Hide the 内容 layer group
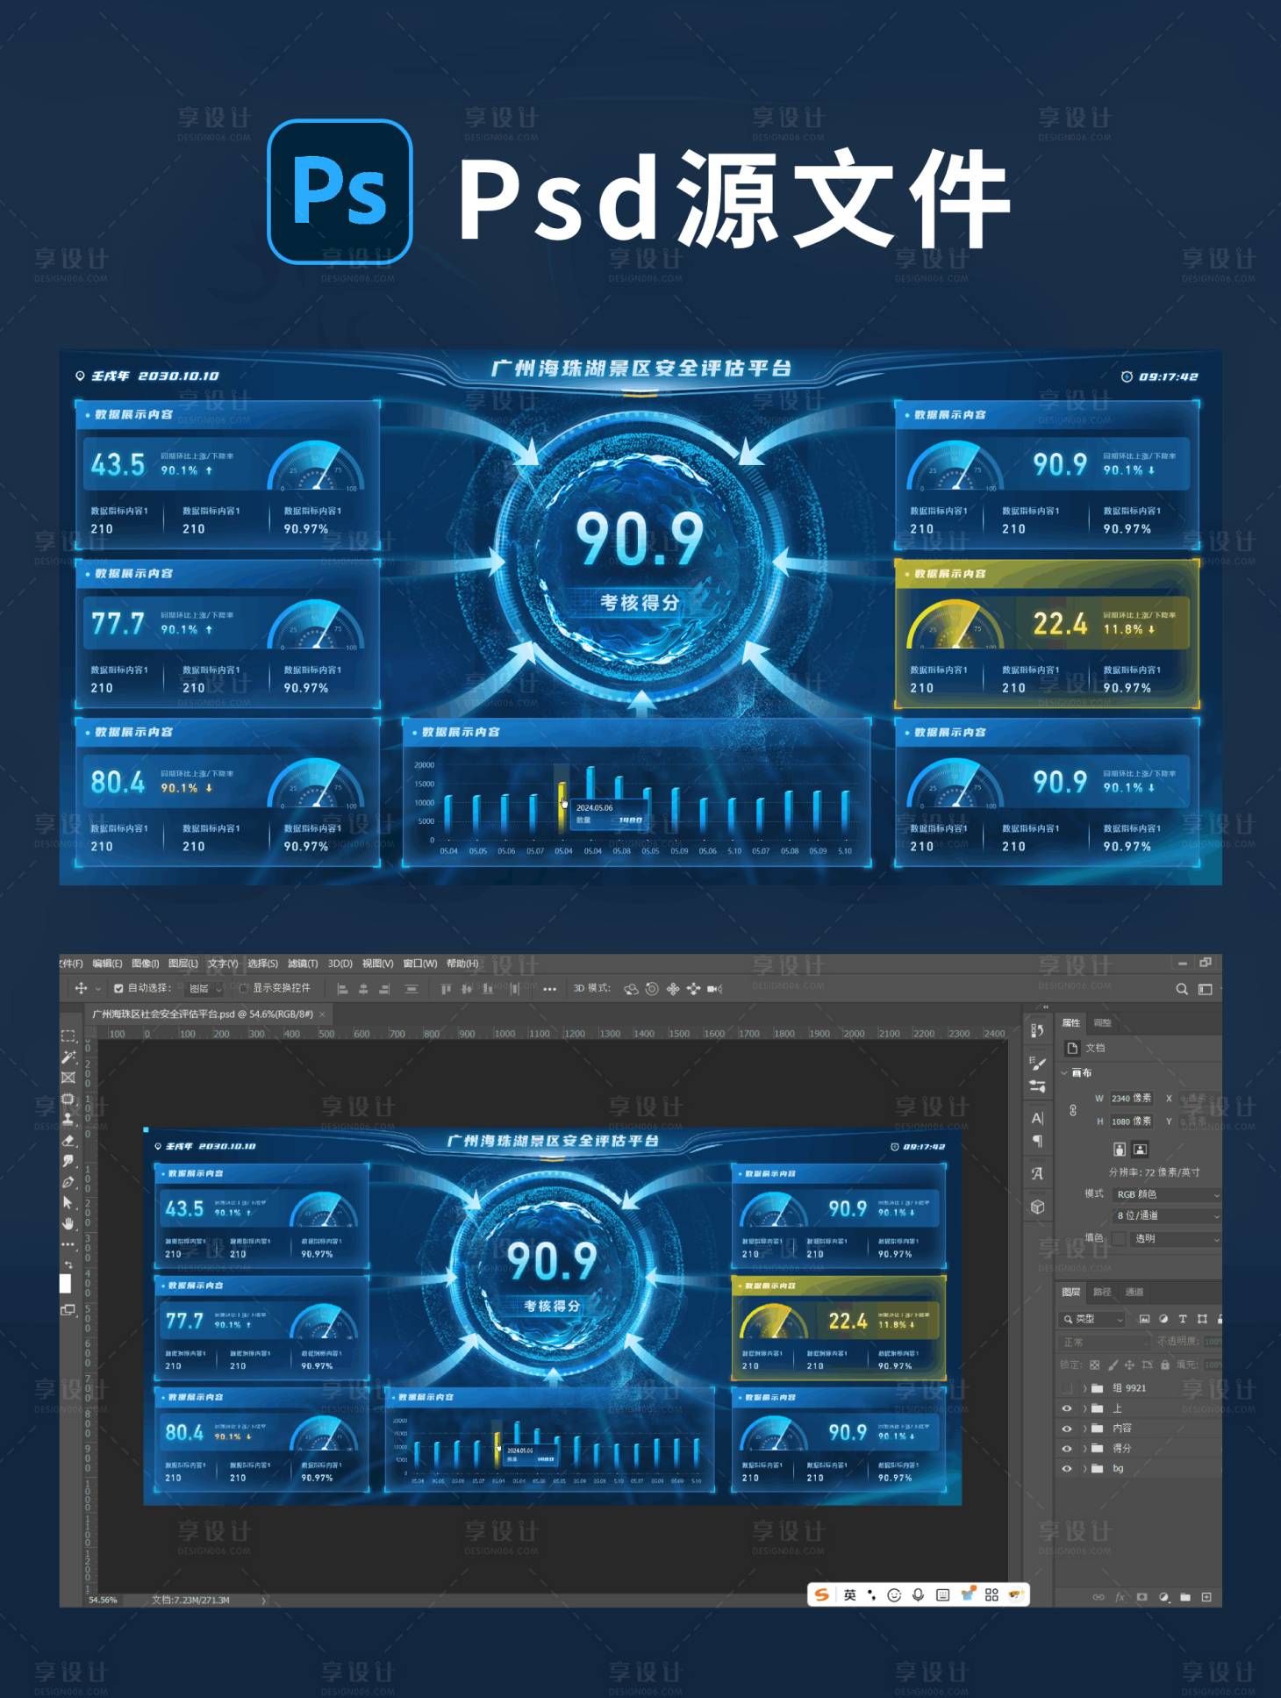The height and width of the screenshot is (1698, 1281). (1067, 1428)
